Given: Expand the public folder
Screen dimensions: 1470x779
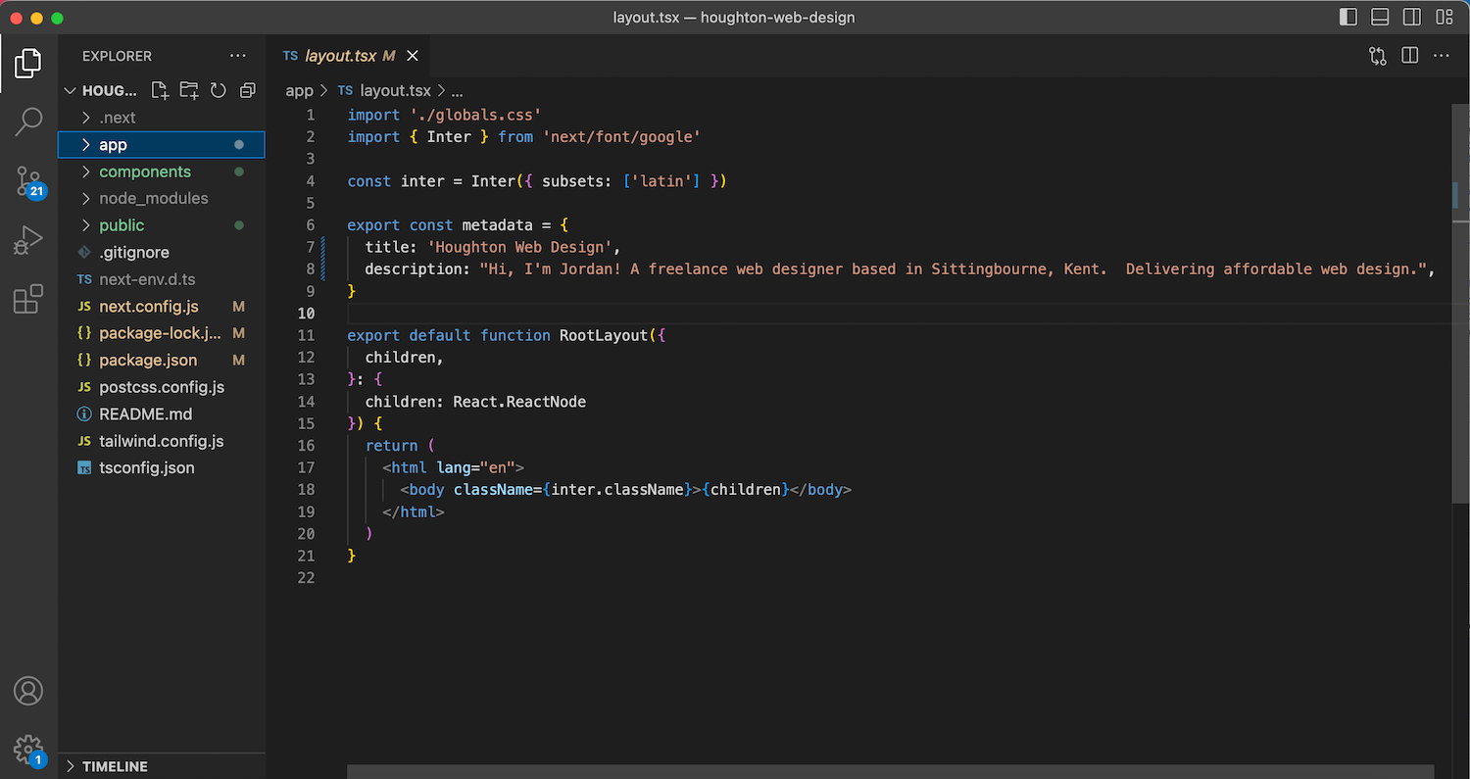Looking at the screenshot, I should pos(122,225).
